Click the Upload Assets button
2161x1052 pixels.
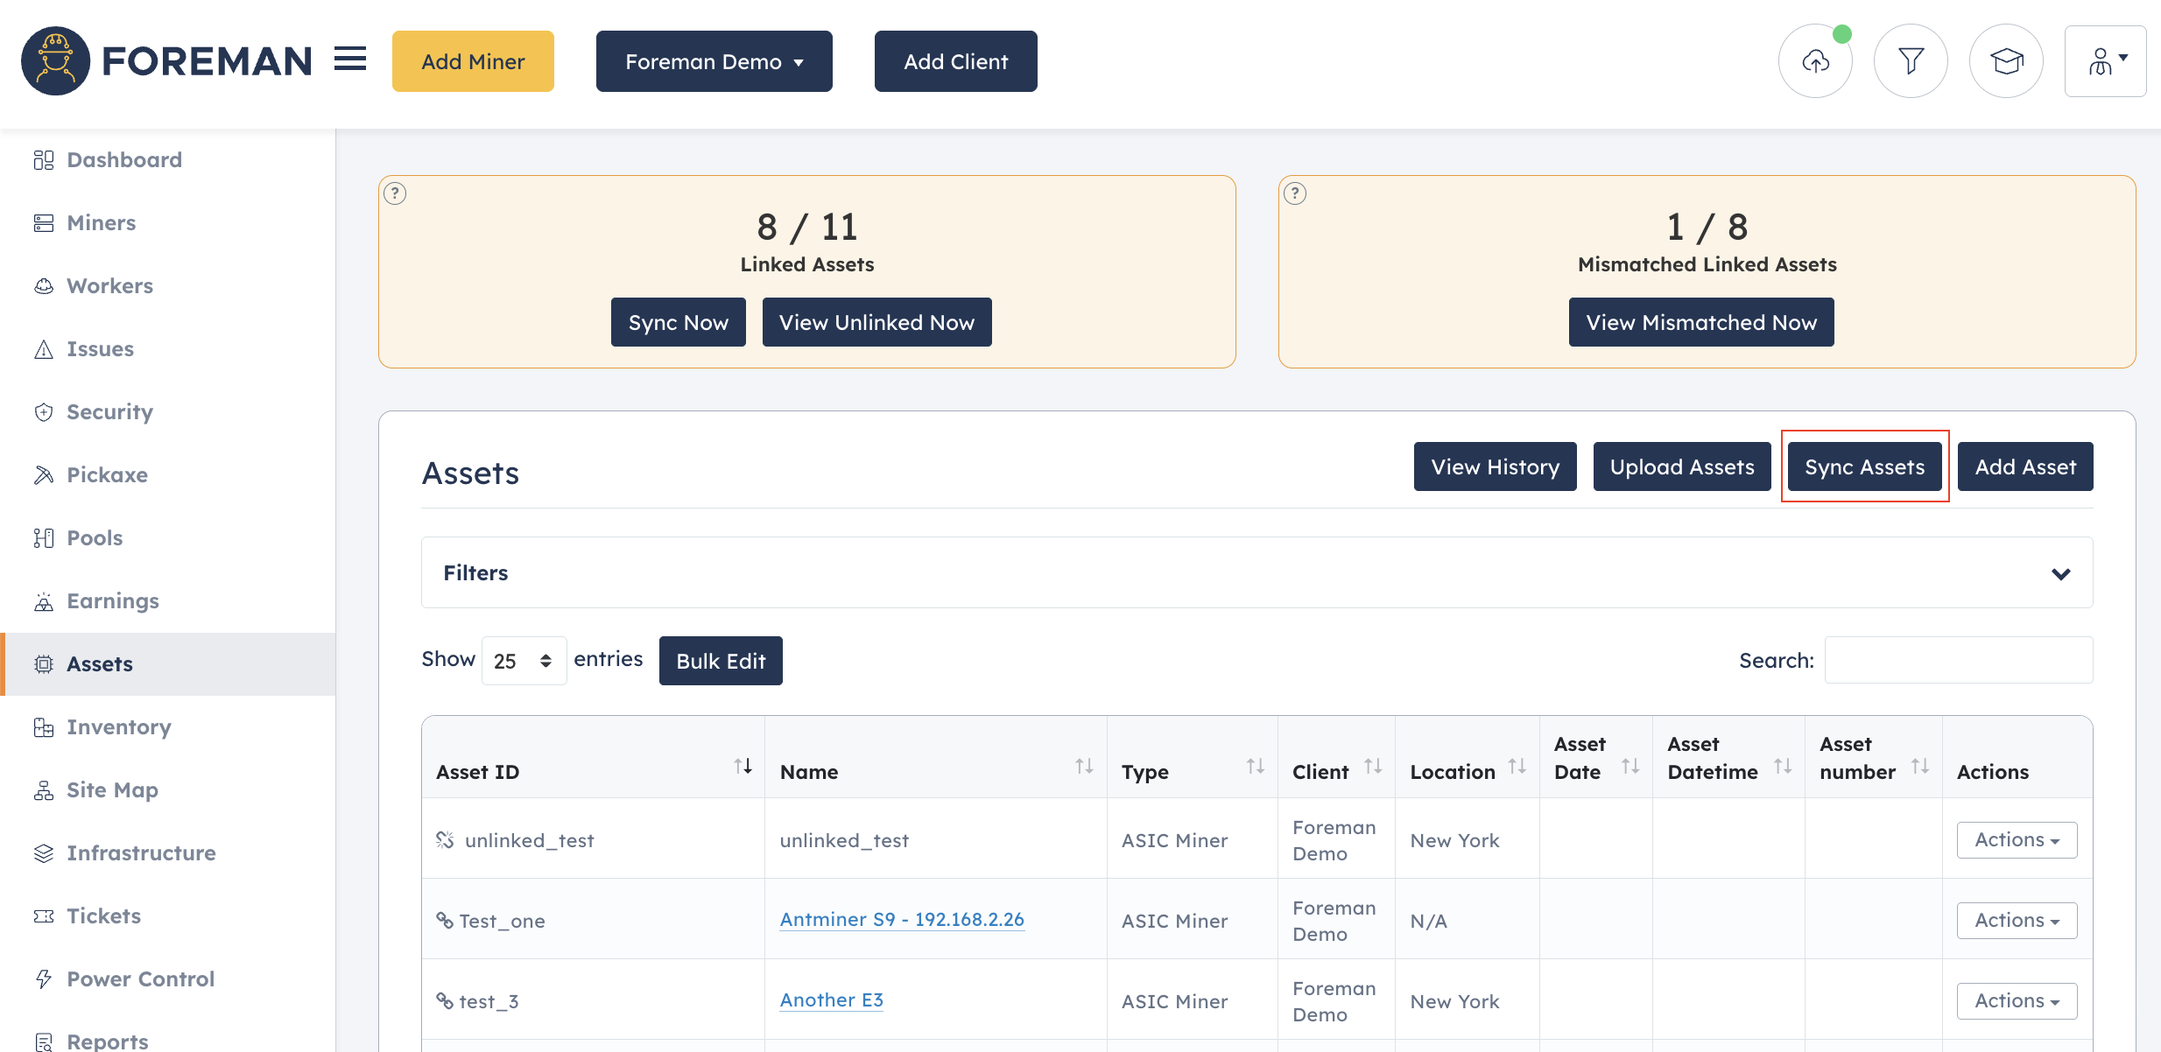[x=1682, y=466]
